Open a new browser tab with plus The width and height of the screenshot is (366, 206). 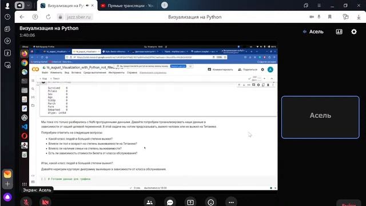coord(164,5)
